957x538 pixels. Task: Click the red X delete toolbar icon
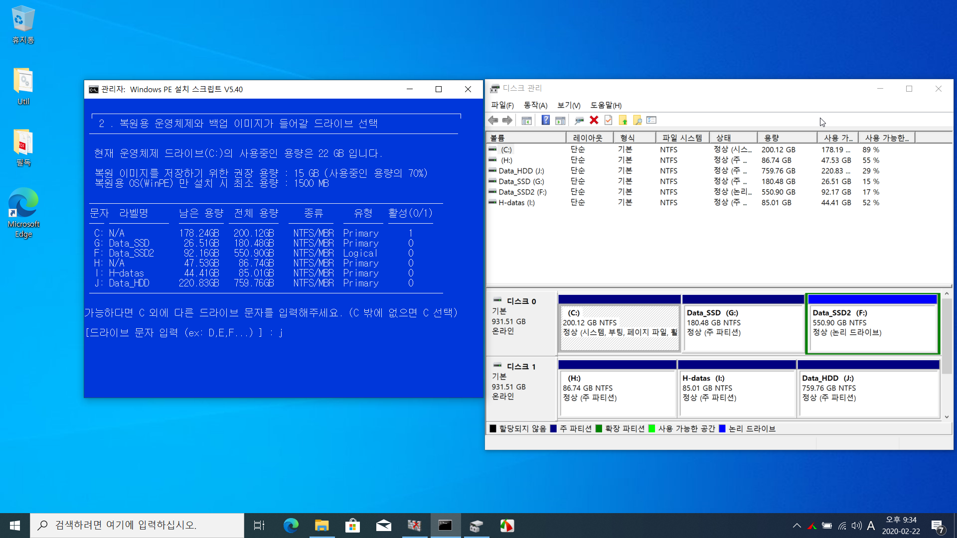click(594, 120)
